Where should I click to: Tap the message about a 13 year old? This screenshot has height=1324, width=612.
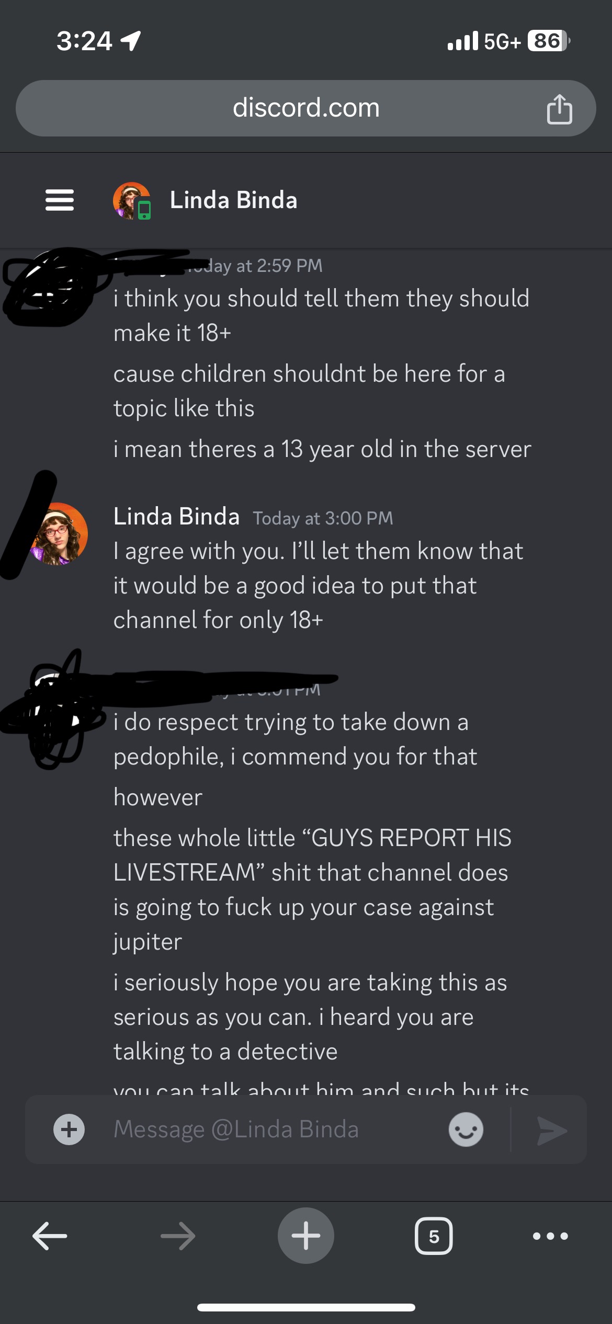coord(322,449)
